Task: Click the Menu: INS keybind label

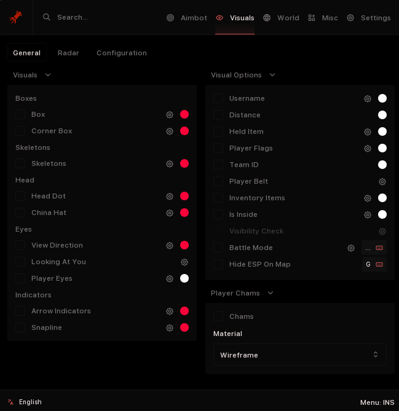Action: pos(377,402)
